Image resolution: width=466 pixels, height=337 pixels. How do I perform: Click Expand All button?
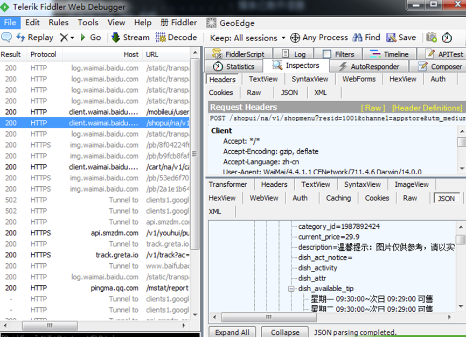232,332
